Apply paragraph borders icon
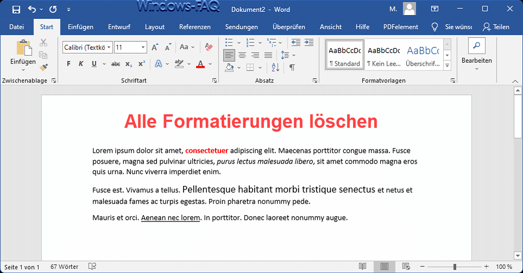 tap(250, 67)
